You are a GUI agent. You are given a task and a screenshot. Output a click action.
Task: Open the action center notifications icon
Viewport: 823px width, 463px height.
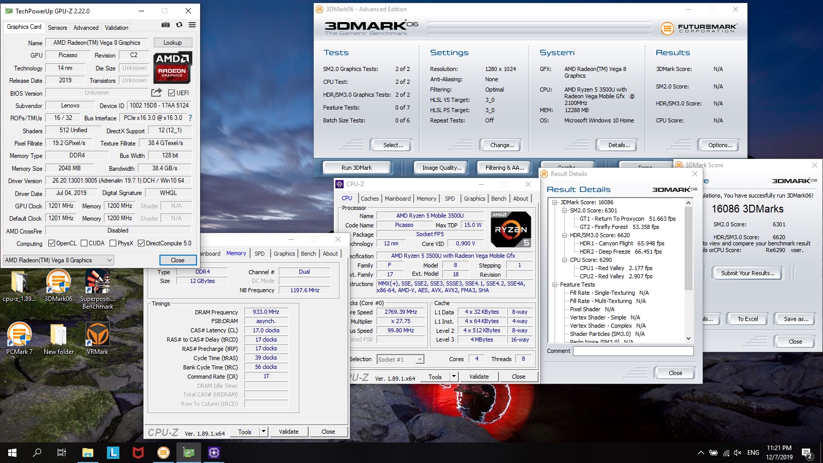click(807, 453)
